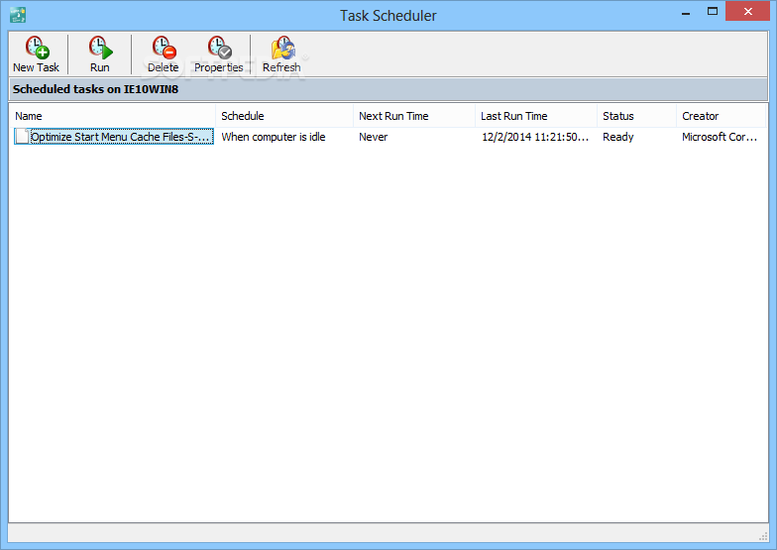Sort by Schedule column header
Viewport: 777px width, 550px height.
tap(284, 116)
